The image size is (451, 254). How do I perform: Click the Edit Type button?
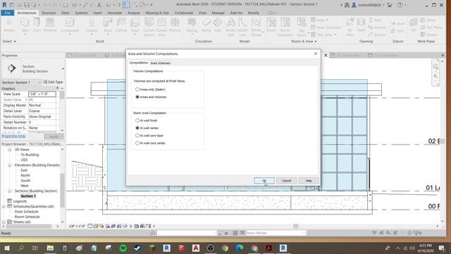pos(53,83)
